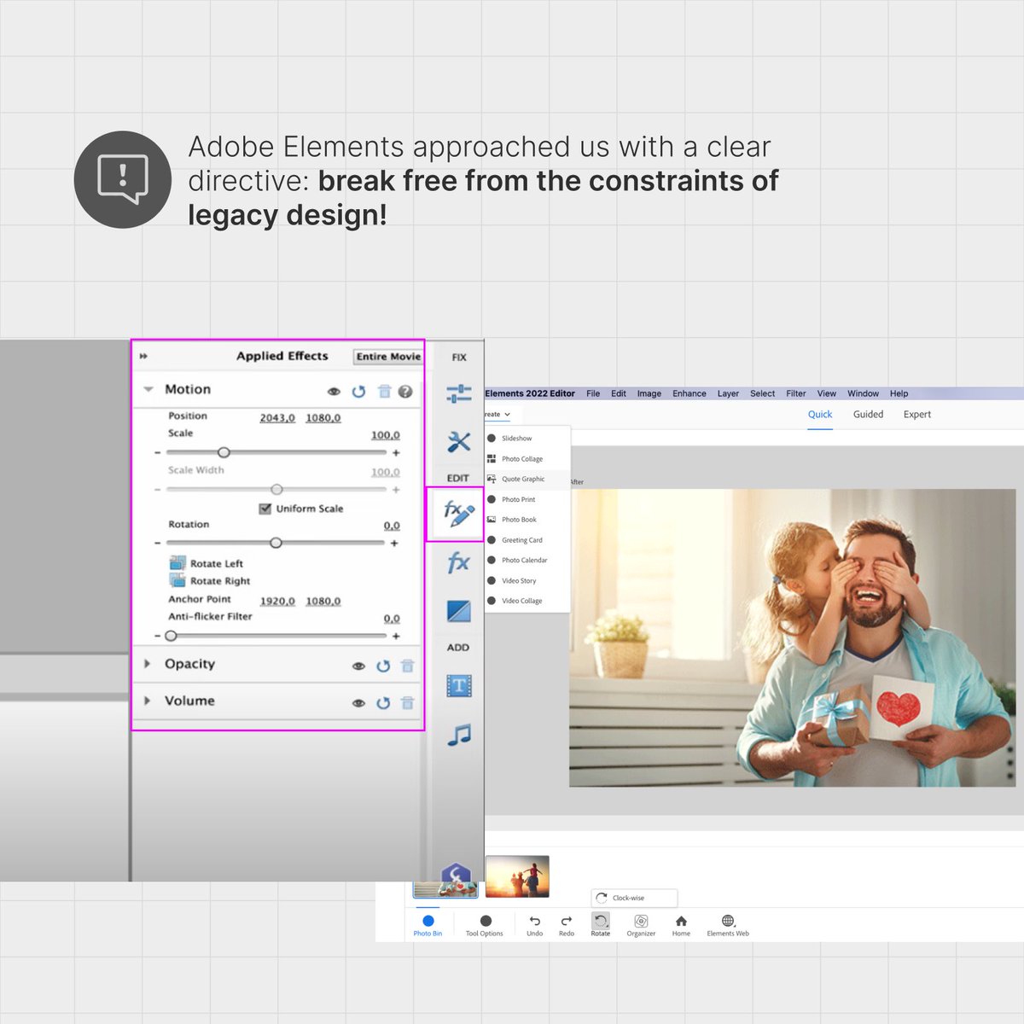Switch to the Expert tab
The height and width of the screenshot is (1024, 1024).
[917, 415]
